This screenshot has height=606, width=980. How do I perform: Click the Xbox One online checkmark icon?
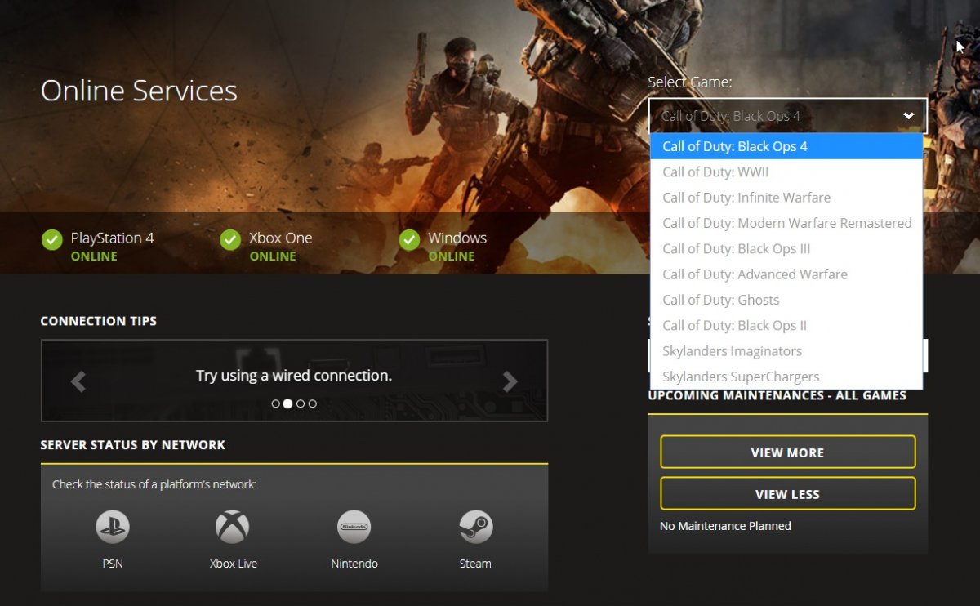click(230, 240)
